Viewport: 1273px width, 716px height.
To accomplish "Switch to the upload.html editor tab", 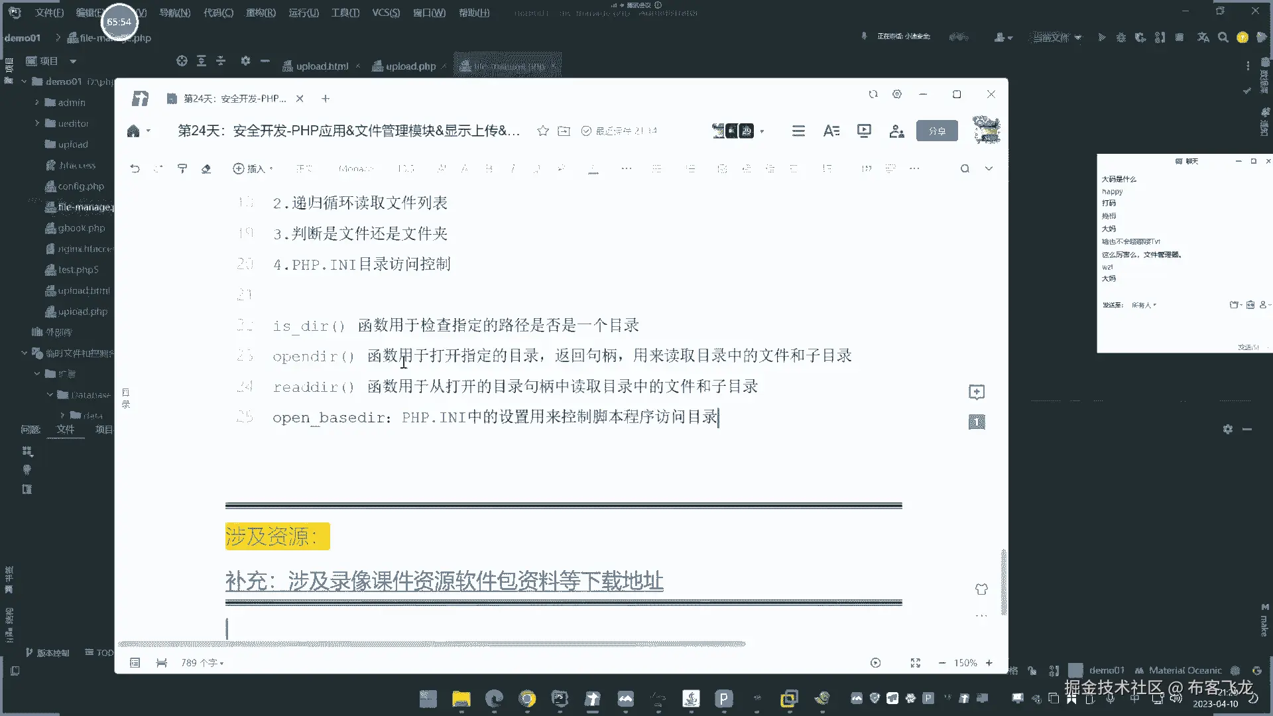I will click(x=322, y=66).
